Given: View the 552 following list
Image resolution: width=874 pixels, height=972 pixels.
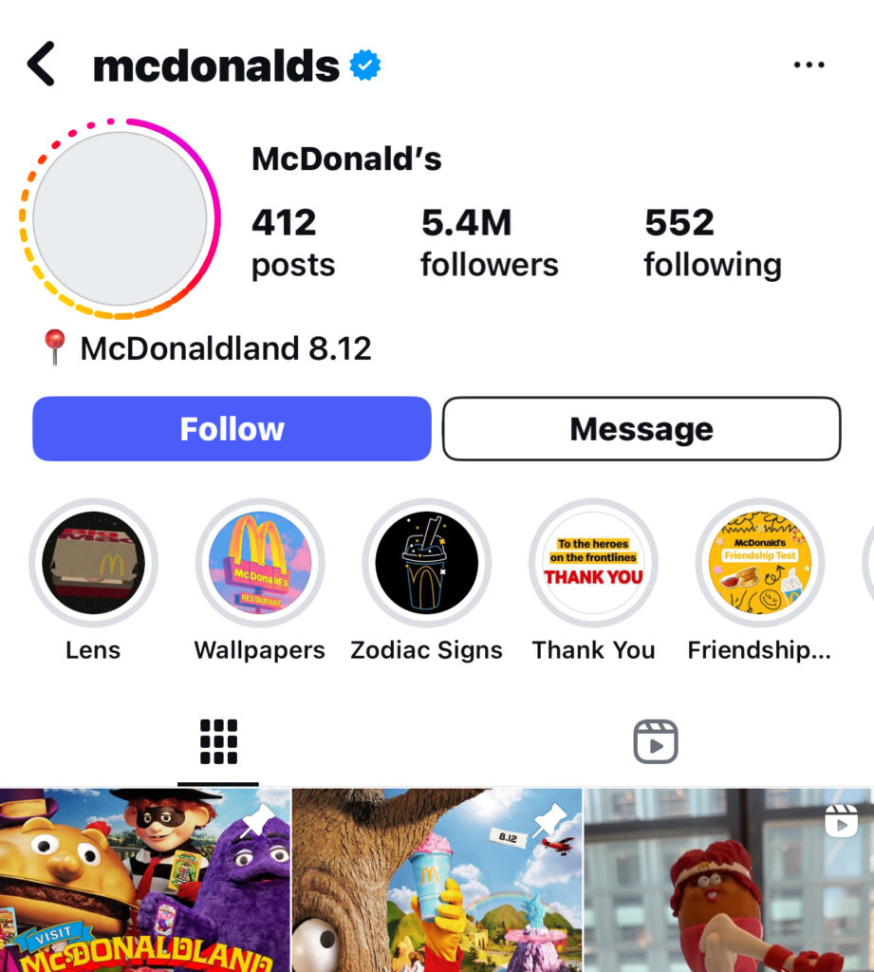Looking at the screenshot, I should click(713, 242).
